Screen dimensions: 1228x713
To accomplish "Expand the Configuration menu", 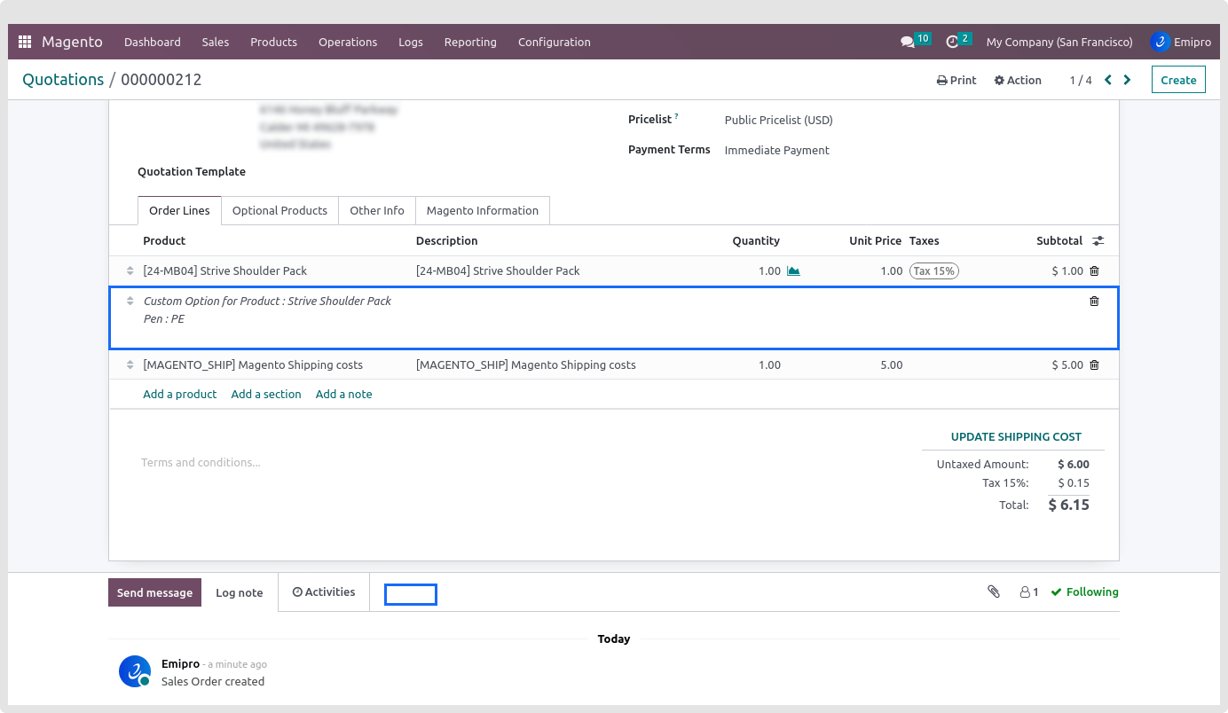I will [x=554, y=42].
